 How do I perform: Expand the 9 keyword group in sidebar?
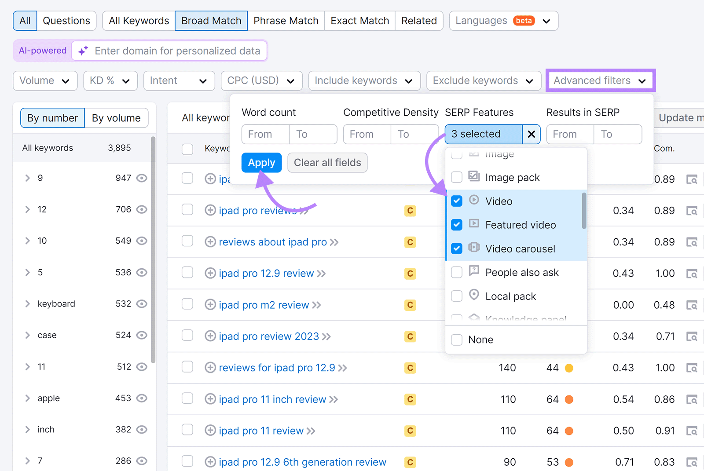point(27,178)
